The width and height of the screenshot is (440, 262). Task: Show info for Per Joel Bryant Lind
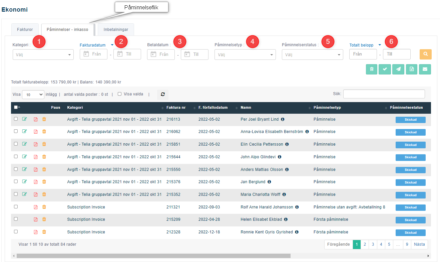coord(283,119)
